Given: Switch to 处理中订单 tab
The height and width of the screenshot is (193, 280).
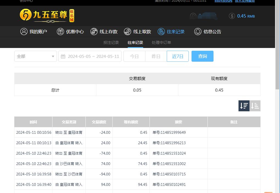Looking at the screenshot, I should (161, 42).
